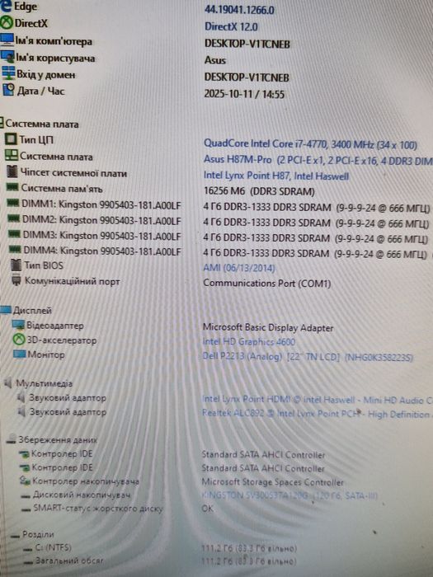
Task: Click the date value 2025-10-11 / 14:55
Action: point(244,94)
